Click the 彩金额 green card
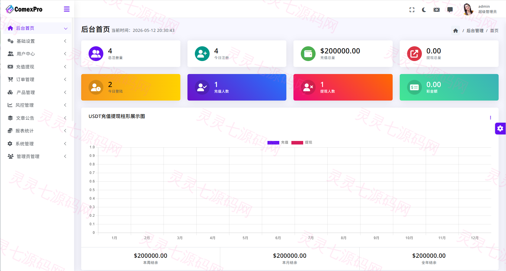The width and height of the screenshot is (506, 271). point(449,87)
